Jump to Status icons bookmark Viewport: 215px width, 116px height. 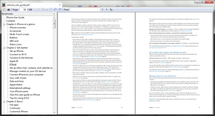pos(15,44)
